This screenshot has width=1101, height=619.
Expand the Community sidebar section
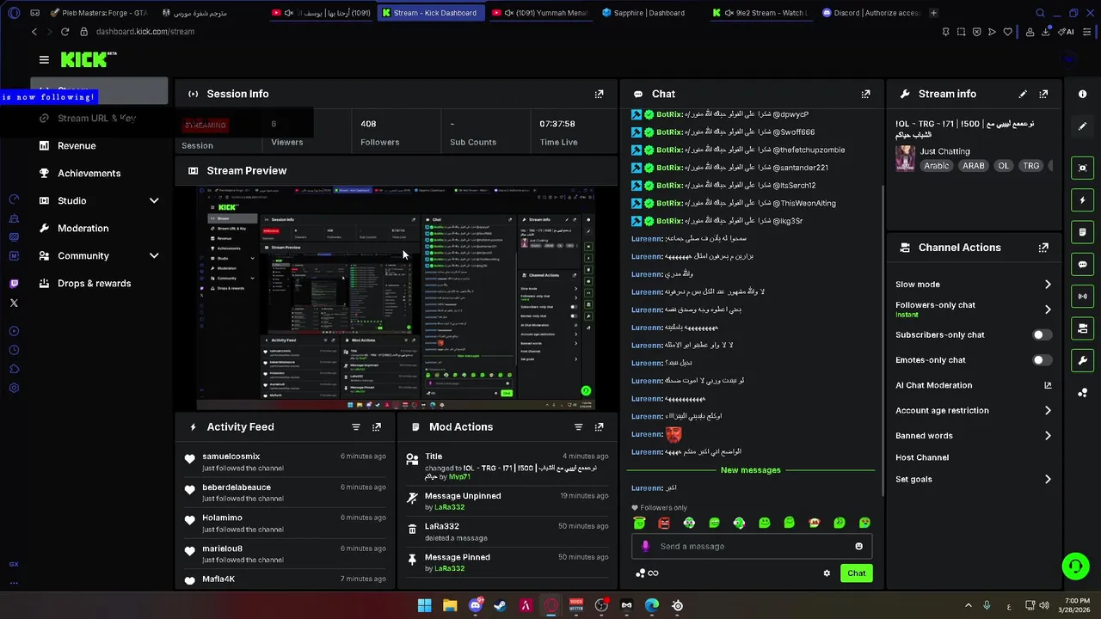click(154, 256)
